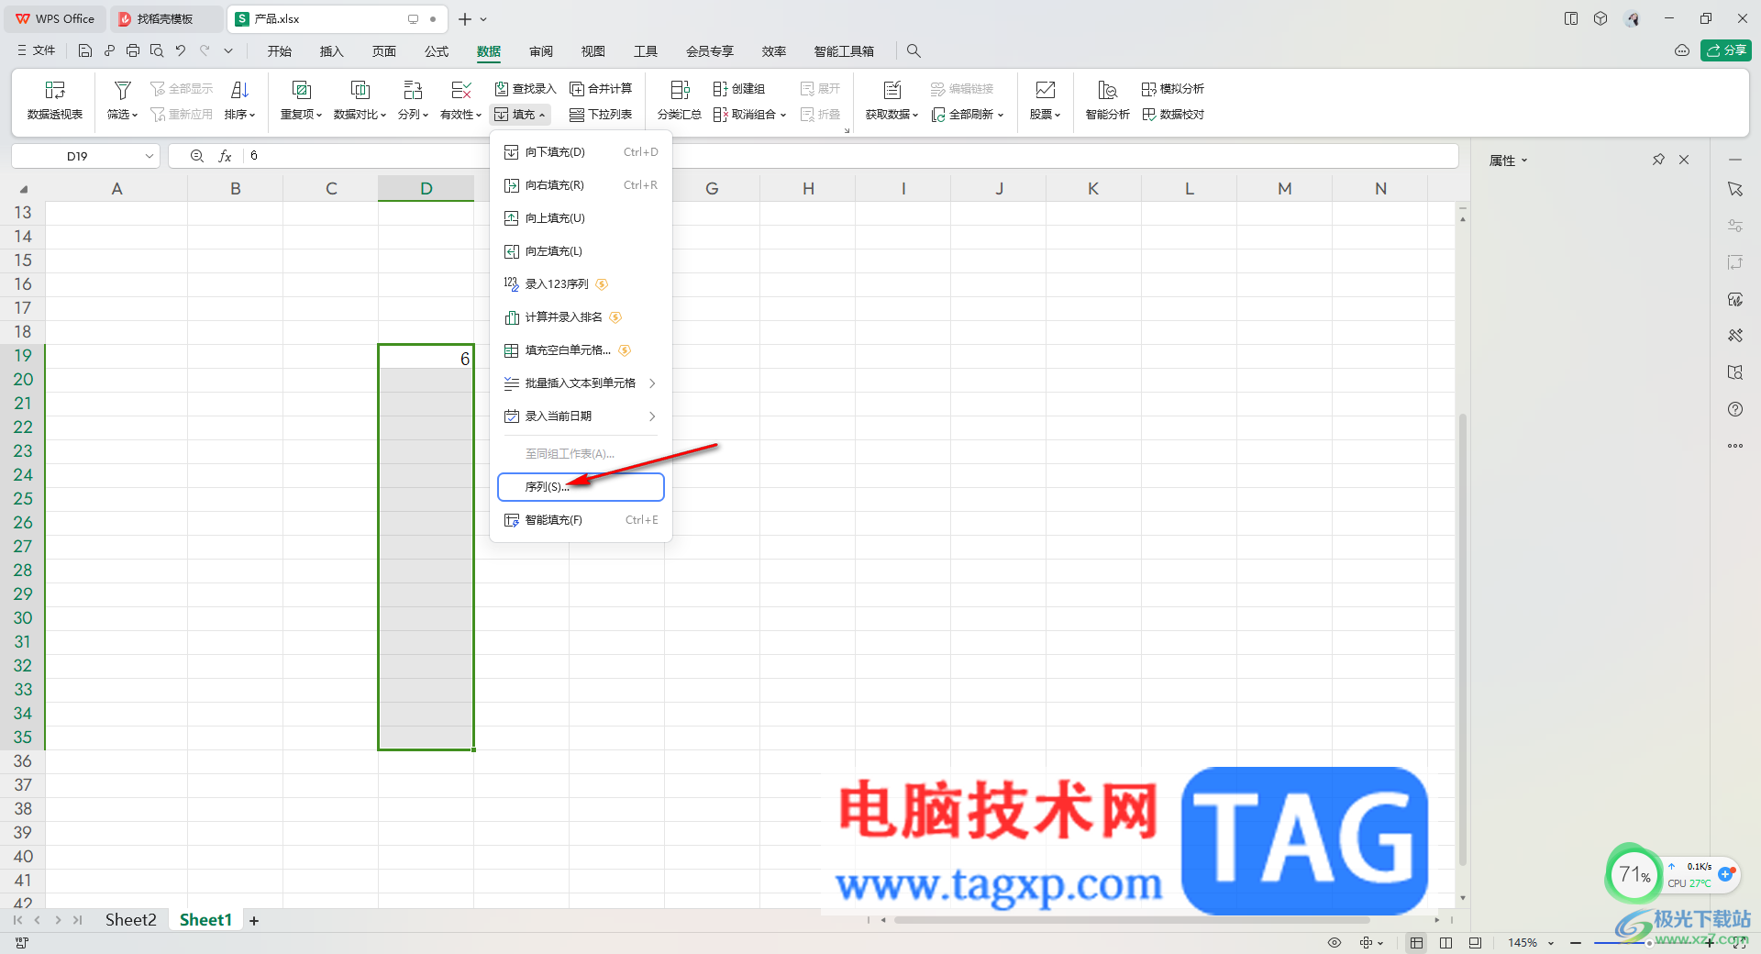Click the 筛选 filter funnel icon

(x=122, y=90)
